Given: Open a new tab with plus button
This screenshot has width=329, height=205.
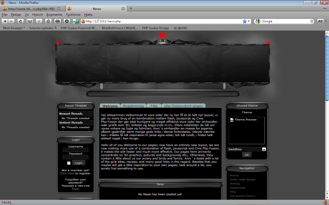Looking at the screenshot, I should tap(131, 8).
